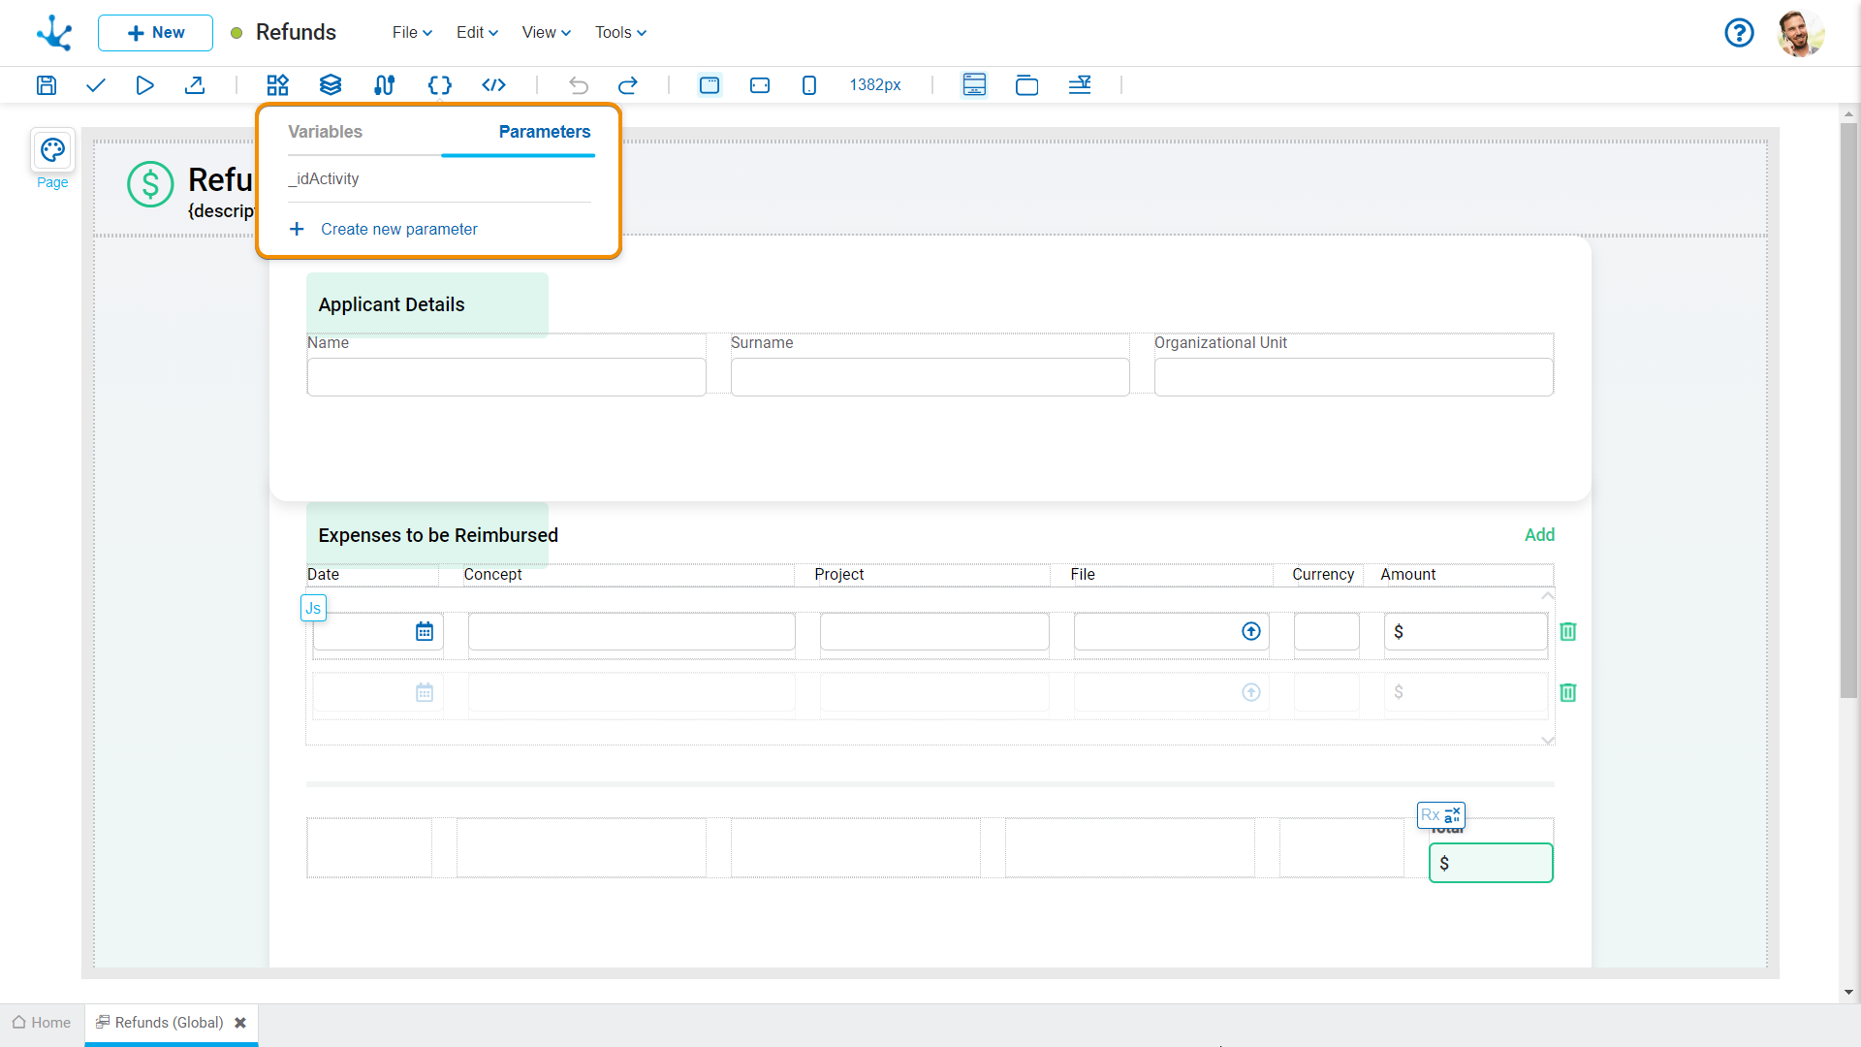Viewport: 1861px width, 1047px height.
Task: Click the Name input field
Action: 506,377
